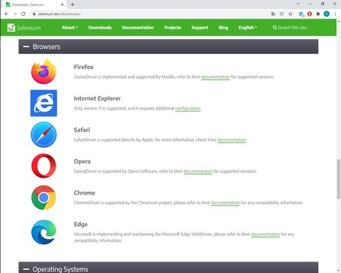Click the browser forward arrow
Image resolution: width=341 pixels, height=273 pixels.
point(15,14)
